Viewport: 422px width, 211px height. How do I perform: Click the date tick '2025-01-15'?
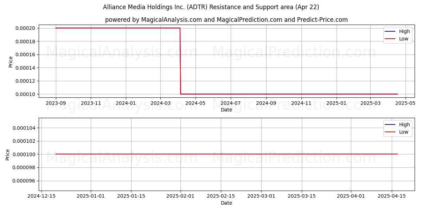[x=131, y=196]
